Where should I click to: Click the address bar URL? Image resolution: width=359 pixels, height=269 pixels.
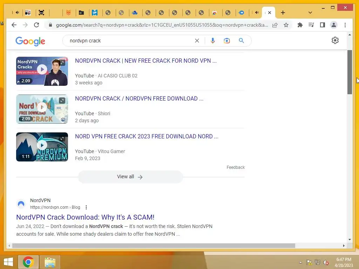162,25
